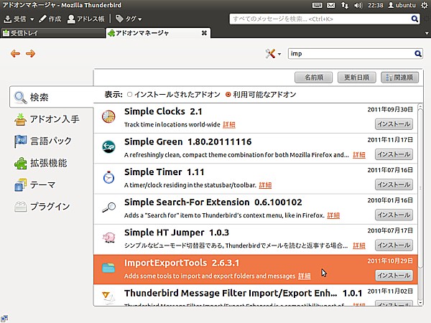Click the Simple HT Jumper pig icon
The image size is (431, 323).
108,238
